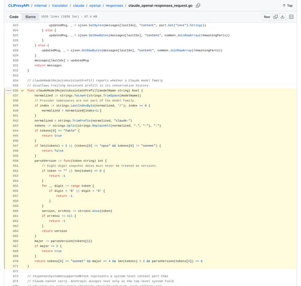
Task: Select line number 847
Action: 16,146
